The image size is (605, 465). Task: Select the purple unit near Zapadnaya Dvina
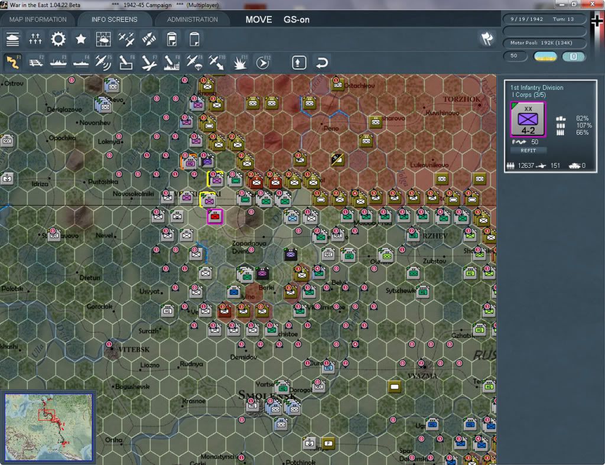click(x=291, y=254)
